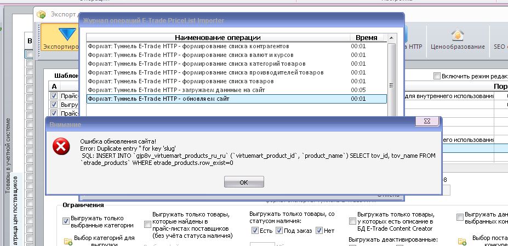Screen dimensions: 508x246
Task: Enable only products with E-Trade Content Creator description
Action: pyautogui.click(x=352, y=221)
